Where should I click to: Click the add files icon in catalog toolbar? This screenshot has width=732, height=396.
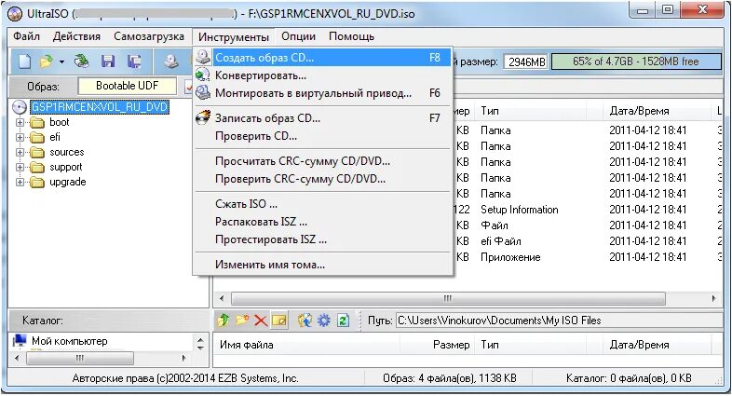pos(305,321)
